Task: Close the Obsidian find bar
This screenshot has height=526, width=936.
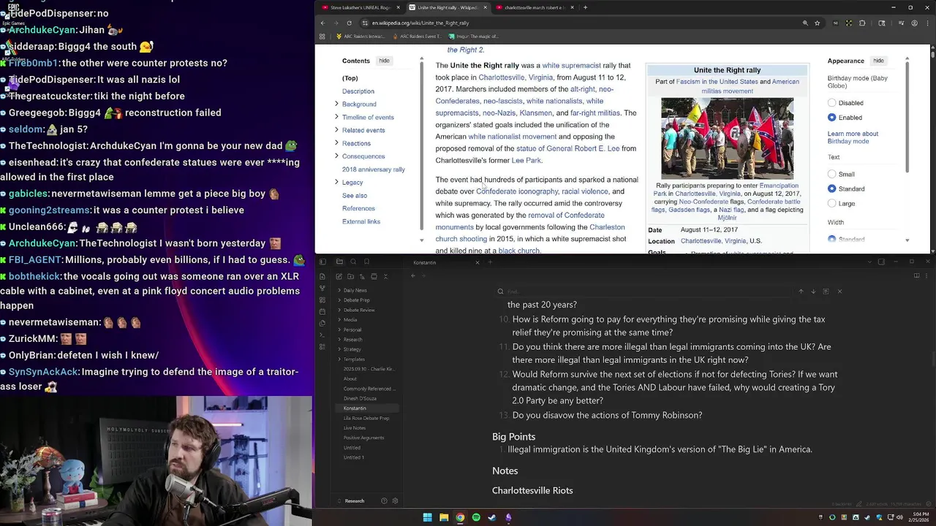Action: click(839, 291)
